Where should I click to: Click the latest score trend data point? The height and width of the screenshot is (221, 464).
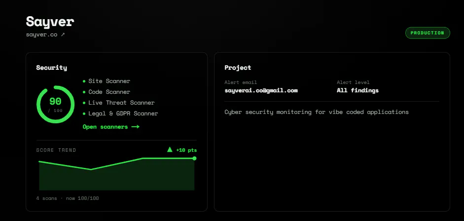[194, 158]
